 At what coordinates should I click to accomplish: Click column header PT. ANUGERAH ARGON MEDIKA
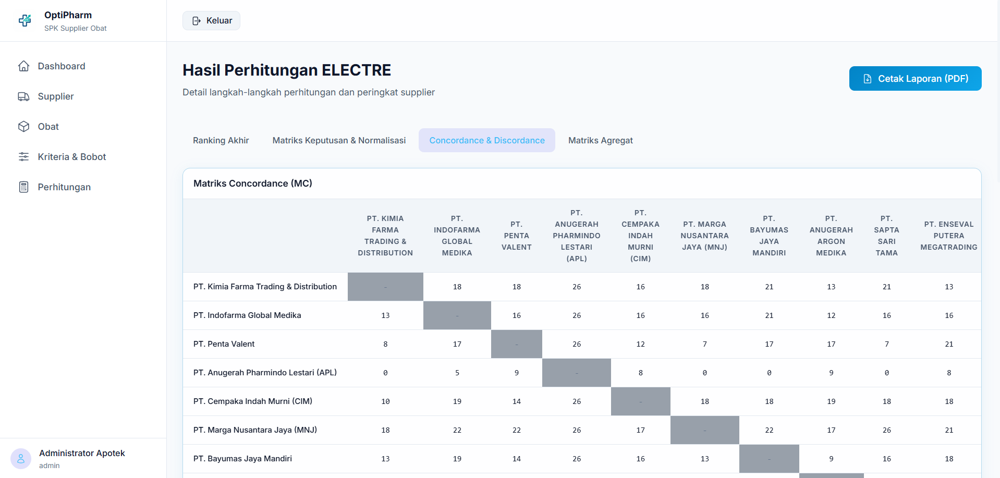click(x=832, y=236)
